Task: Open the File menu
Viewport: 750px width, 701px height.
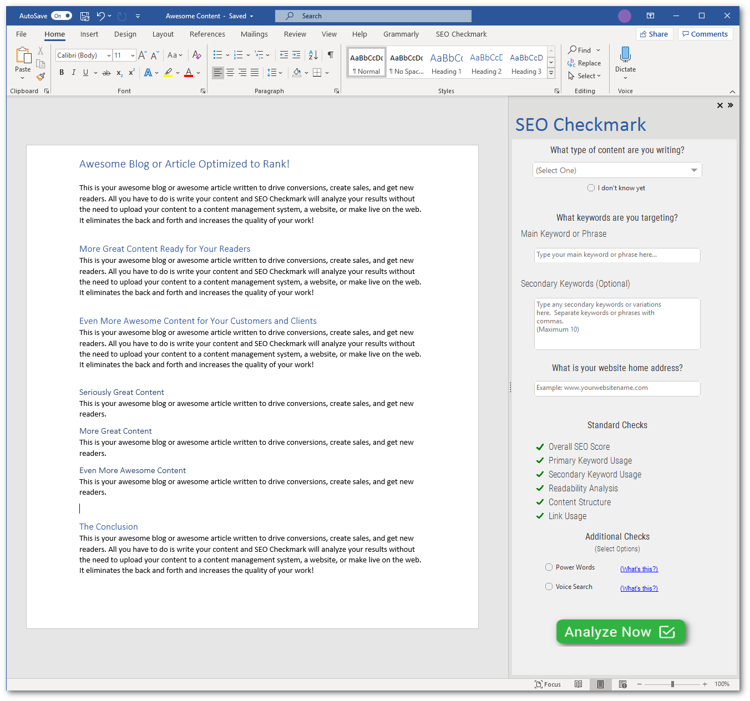Action: (x=21, y=34)
